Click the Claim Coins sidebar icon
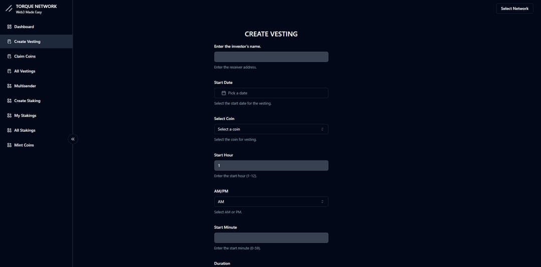The image size is (541, 267). (x=10, y=56)
